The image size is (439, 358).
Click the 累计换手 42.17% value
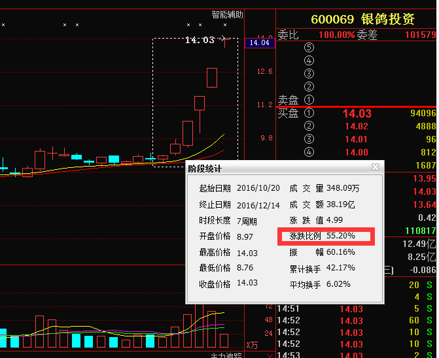pyautogui.click(x=340, y=268)
